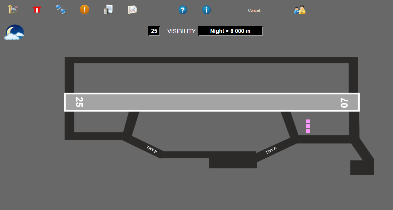
Task: Open the networked computers icon
Action: [61, 10]
